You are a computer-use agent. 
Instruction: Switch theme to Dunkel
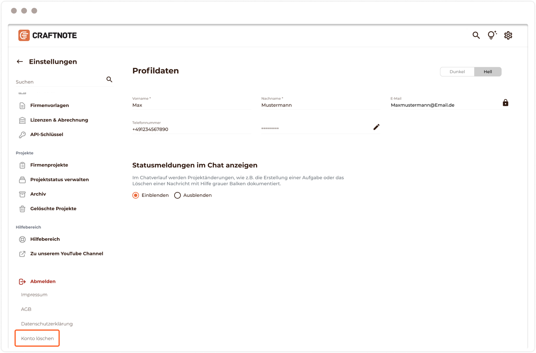pos(457,72)
